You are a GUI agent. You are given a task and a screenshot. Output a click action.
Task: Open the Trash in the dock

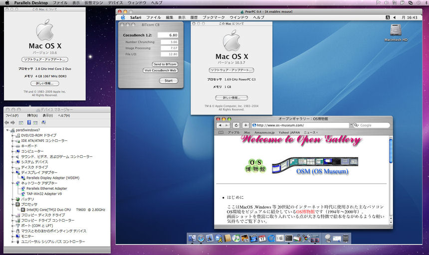346,238
